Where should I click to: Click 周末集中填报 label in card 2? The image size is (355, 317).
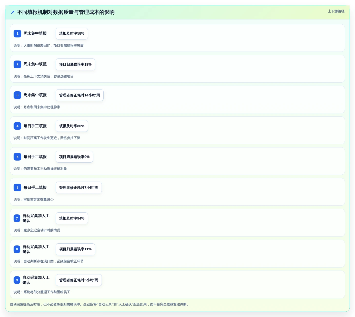pos(35,64)
